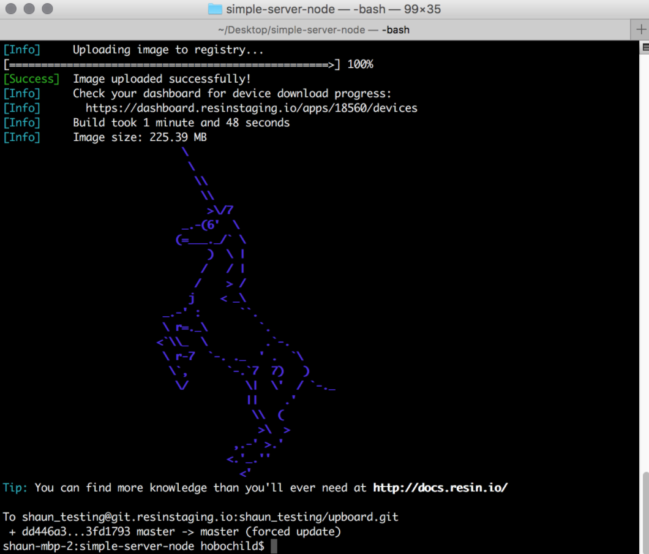
Task: Click the cursor block at the shell prompt
Action: tap(274, 546)
